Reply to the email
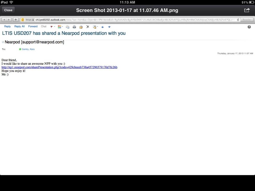Screen dimensions: 255x191 pos(7,27)
